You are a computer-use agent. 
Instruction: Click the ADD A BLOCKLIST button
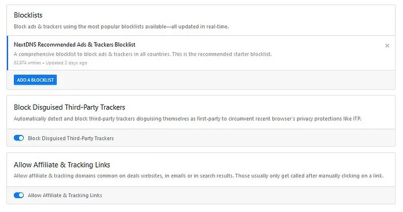tap(35, 80)
